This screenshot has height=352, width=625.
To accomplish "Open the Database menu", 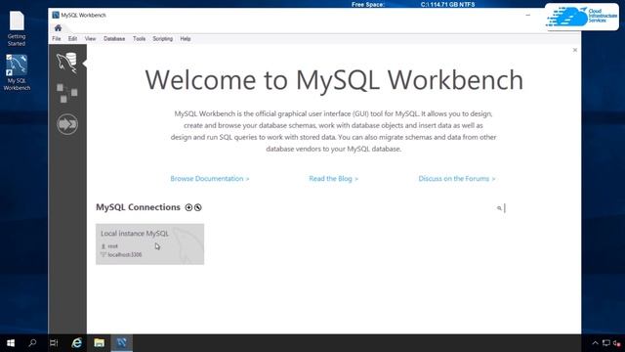I will point(114,39).
